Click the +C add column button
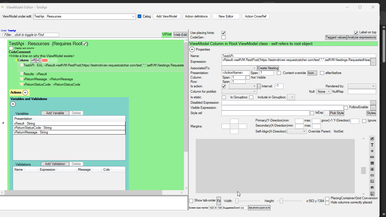 (39, 60)
